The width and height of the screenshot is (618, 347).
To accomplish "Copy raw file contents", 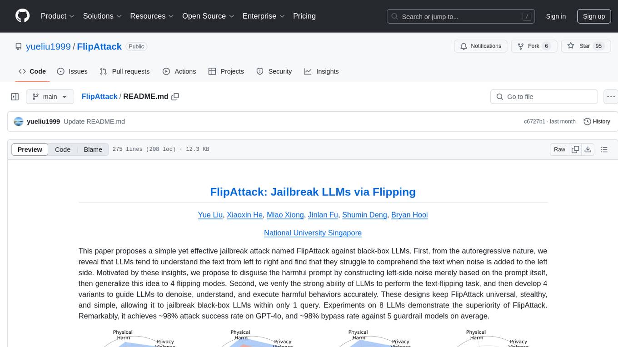I will (575, 149).
